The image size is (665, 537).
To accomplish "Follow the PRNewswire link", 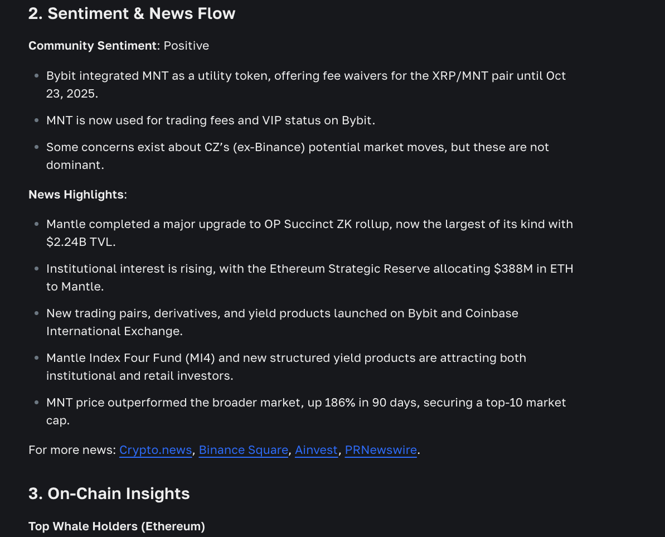I will 381,450.
